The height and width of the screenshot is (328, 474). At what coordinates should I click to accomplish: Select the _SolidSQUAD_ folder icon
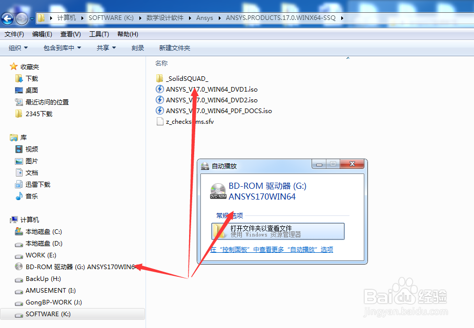(x=159, y=78)
